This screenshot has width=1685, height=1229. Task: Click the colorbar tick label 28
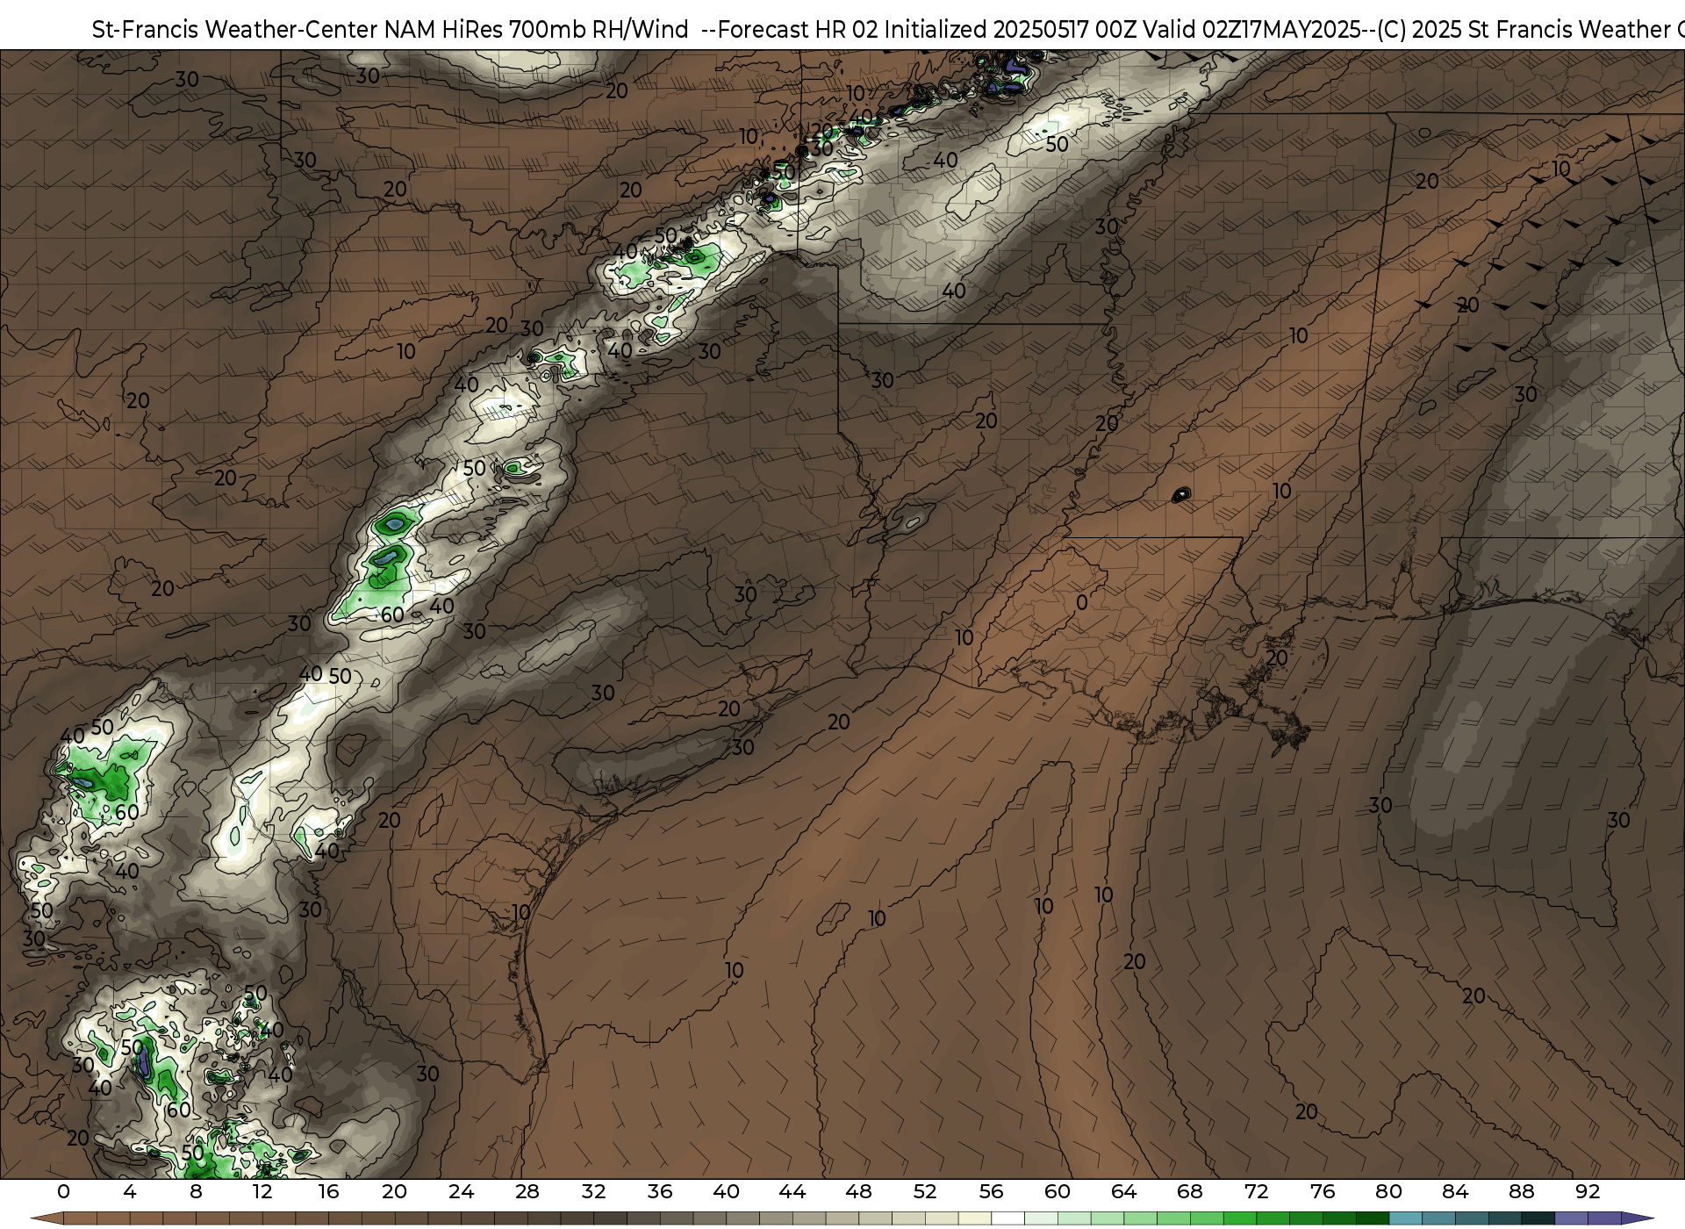point(527,1191)
